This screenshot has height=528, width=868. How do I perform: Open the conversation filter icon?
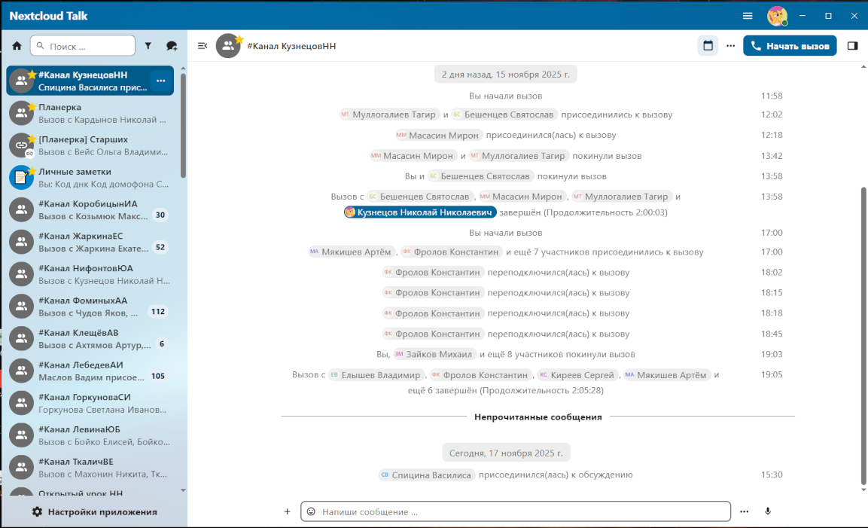coord(148,45)
